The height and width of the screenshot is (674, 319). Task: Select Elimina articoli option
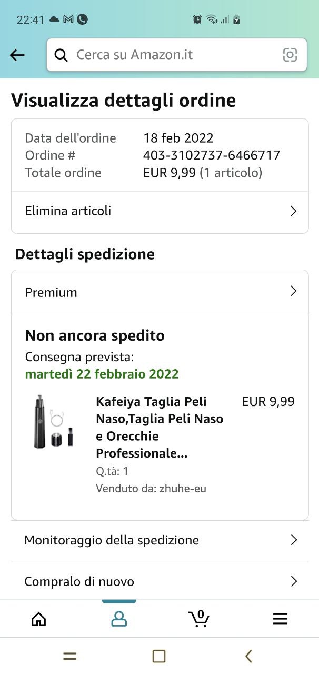(x=68, y=211)
